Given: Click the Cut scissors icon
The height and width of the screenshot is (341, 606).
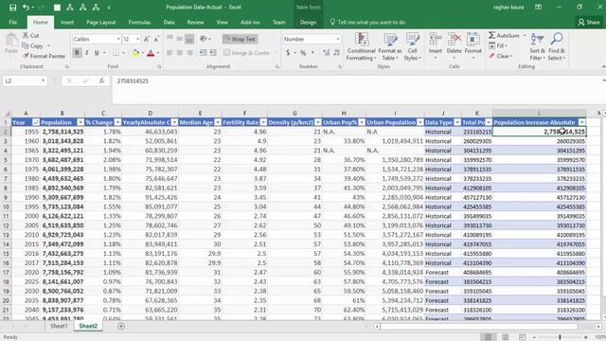Looking at the screenshot, I should pos(26,35).
